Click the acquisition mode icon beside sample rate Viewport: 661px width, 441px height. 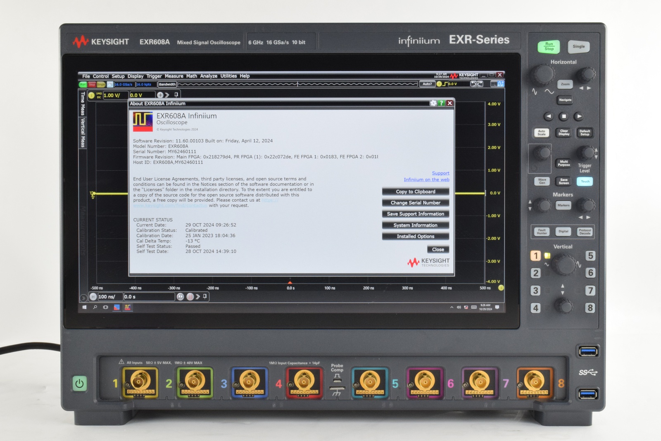[x=110, y=84]
